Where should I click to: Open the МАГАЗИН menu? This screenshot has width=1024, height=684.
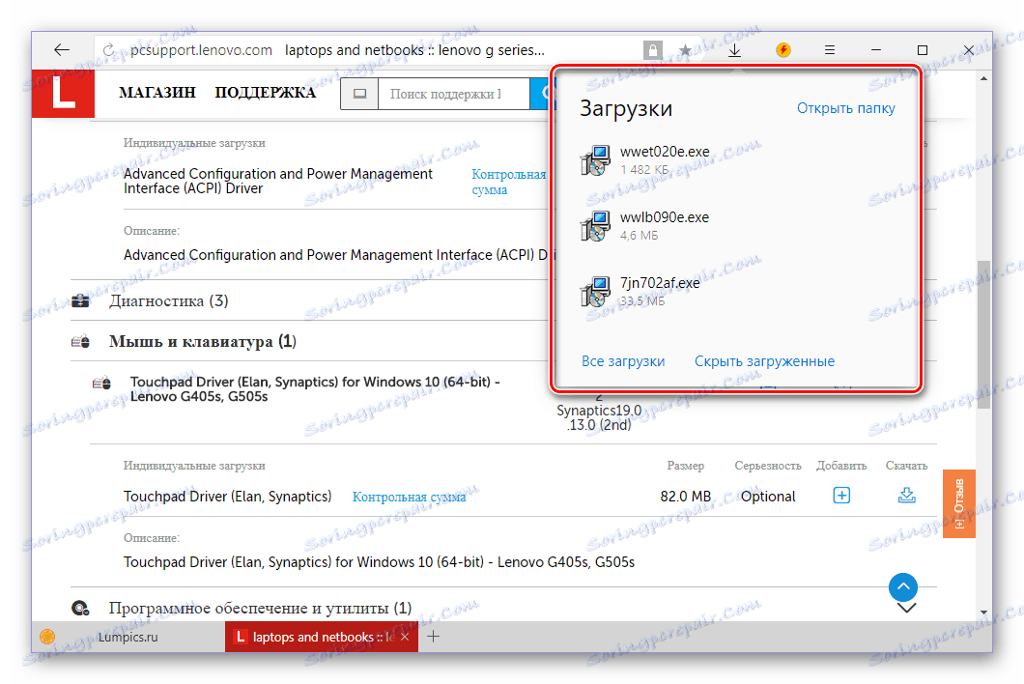(x=157, y=93)
